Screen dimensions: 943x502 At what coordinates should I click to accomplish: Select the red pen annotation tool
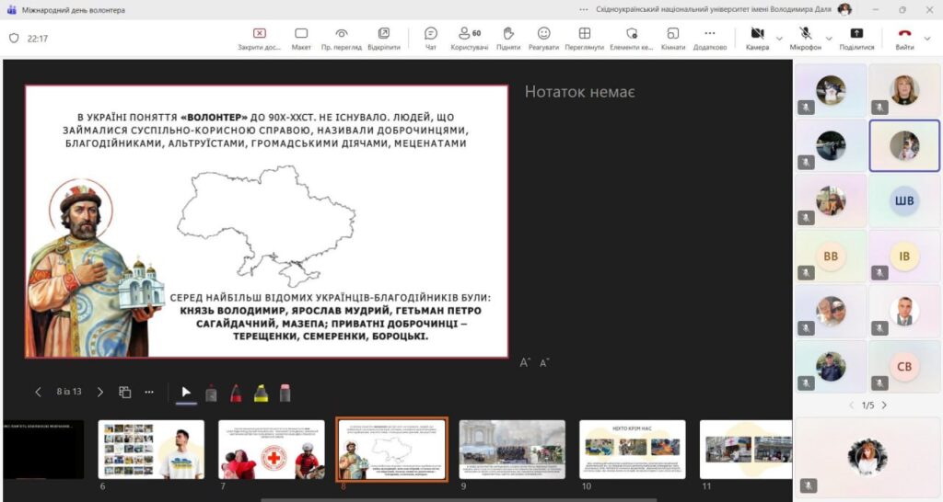tap(236, 393)
